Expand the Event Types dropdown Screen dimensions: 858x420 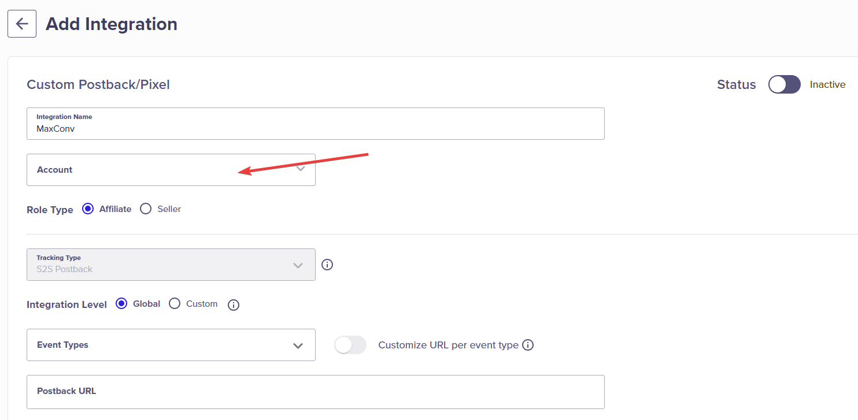click(171, 345)
